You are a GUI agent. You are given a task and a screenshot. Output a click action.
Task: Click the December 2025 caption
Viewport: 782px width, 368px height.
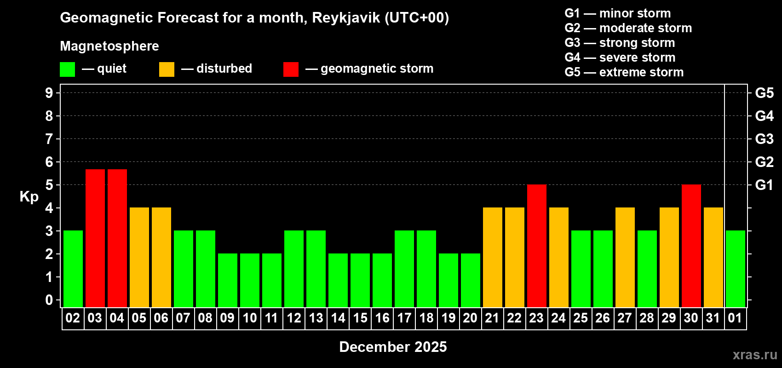coord(393,347)
